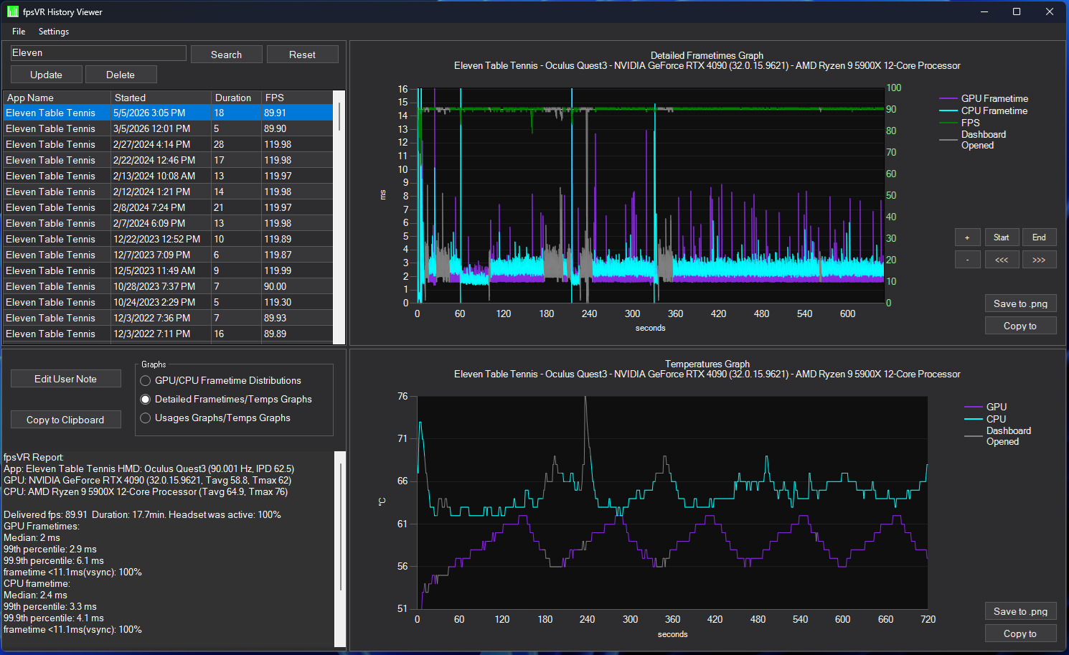Select session started 2/8/2024 7:24 PM

pos(168,207)
